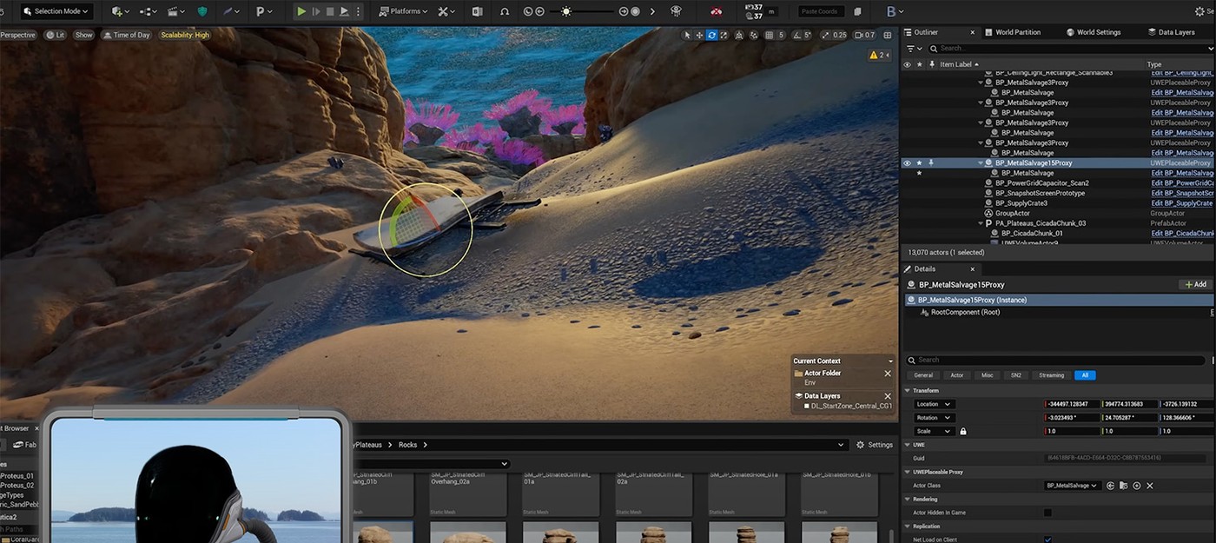Toggle visibility of BP_MetalSalvage15Proxy in Outliner
The height and width of the screenshot is (543, 1216).
907,162
